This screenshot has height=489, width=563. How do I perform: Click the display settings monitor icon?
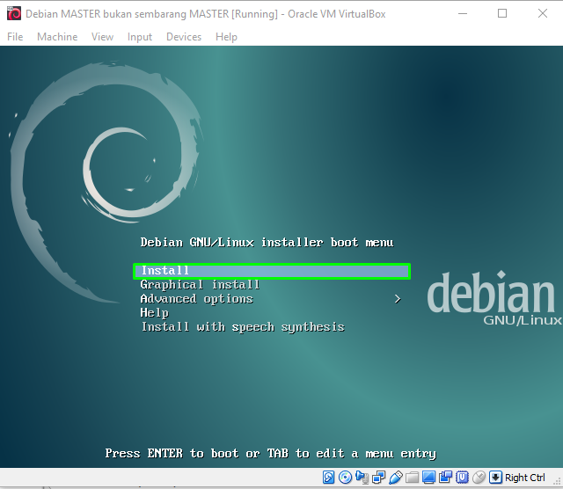click(x=428, y=478)
